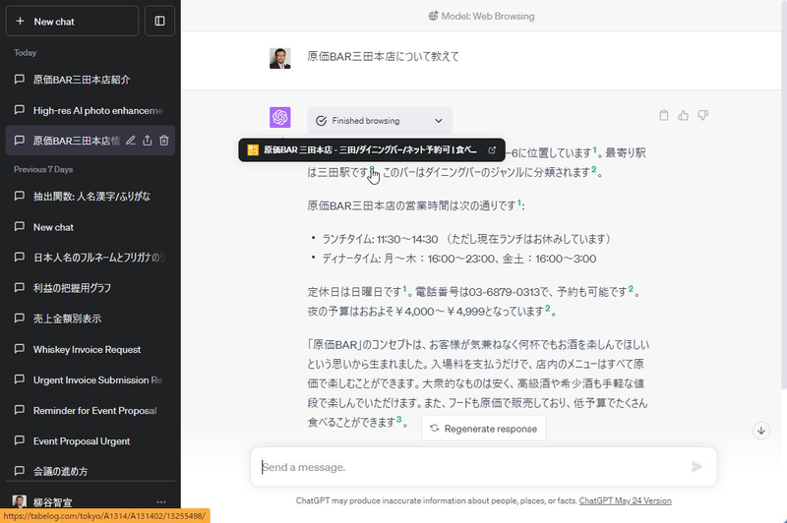This screenshot has width=787, height=523.
Task: Open Event Proposal Urgent chat
Action: pyautogui.click(x=90, y=441)
